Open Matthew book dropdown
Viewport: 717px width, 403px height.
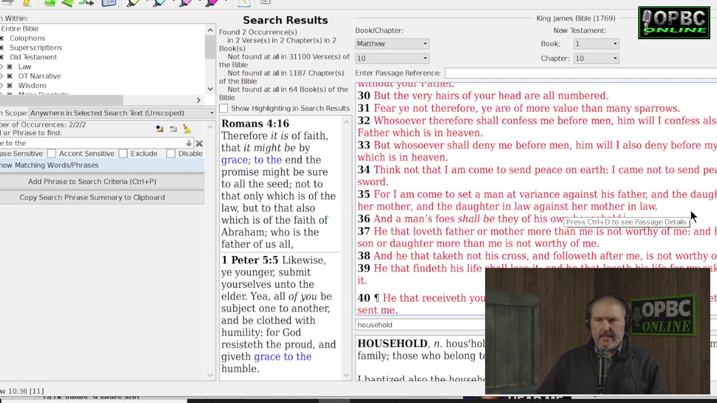[x=392, y=44]
